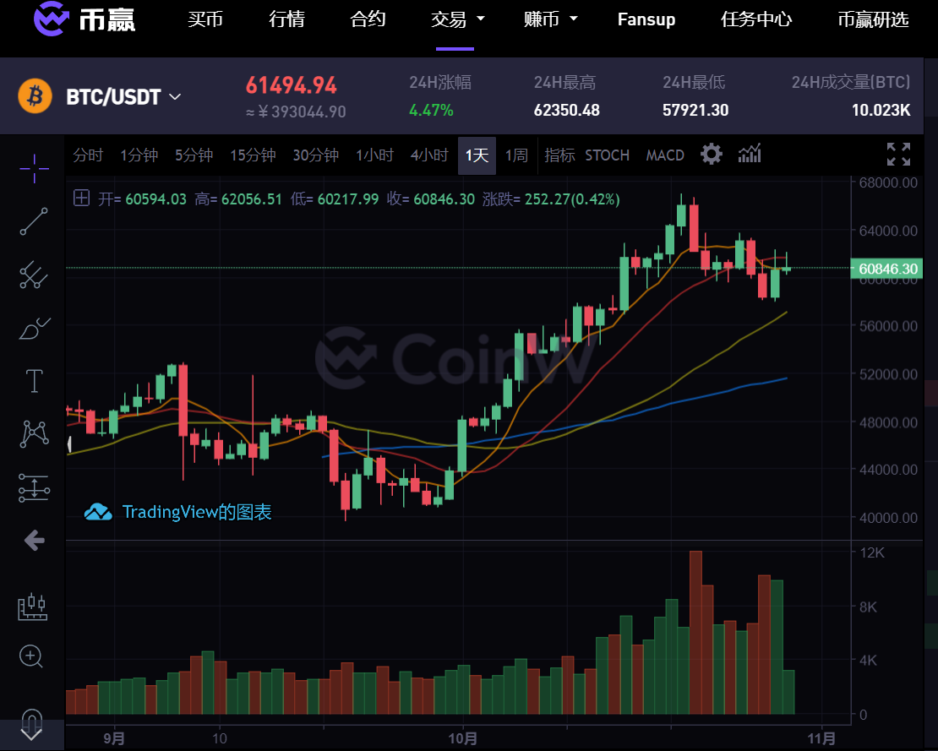Open chart settings gear icon
This screenshot has width=938, height=751.
click(x=712, y=155)
